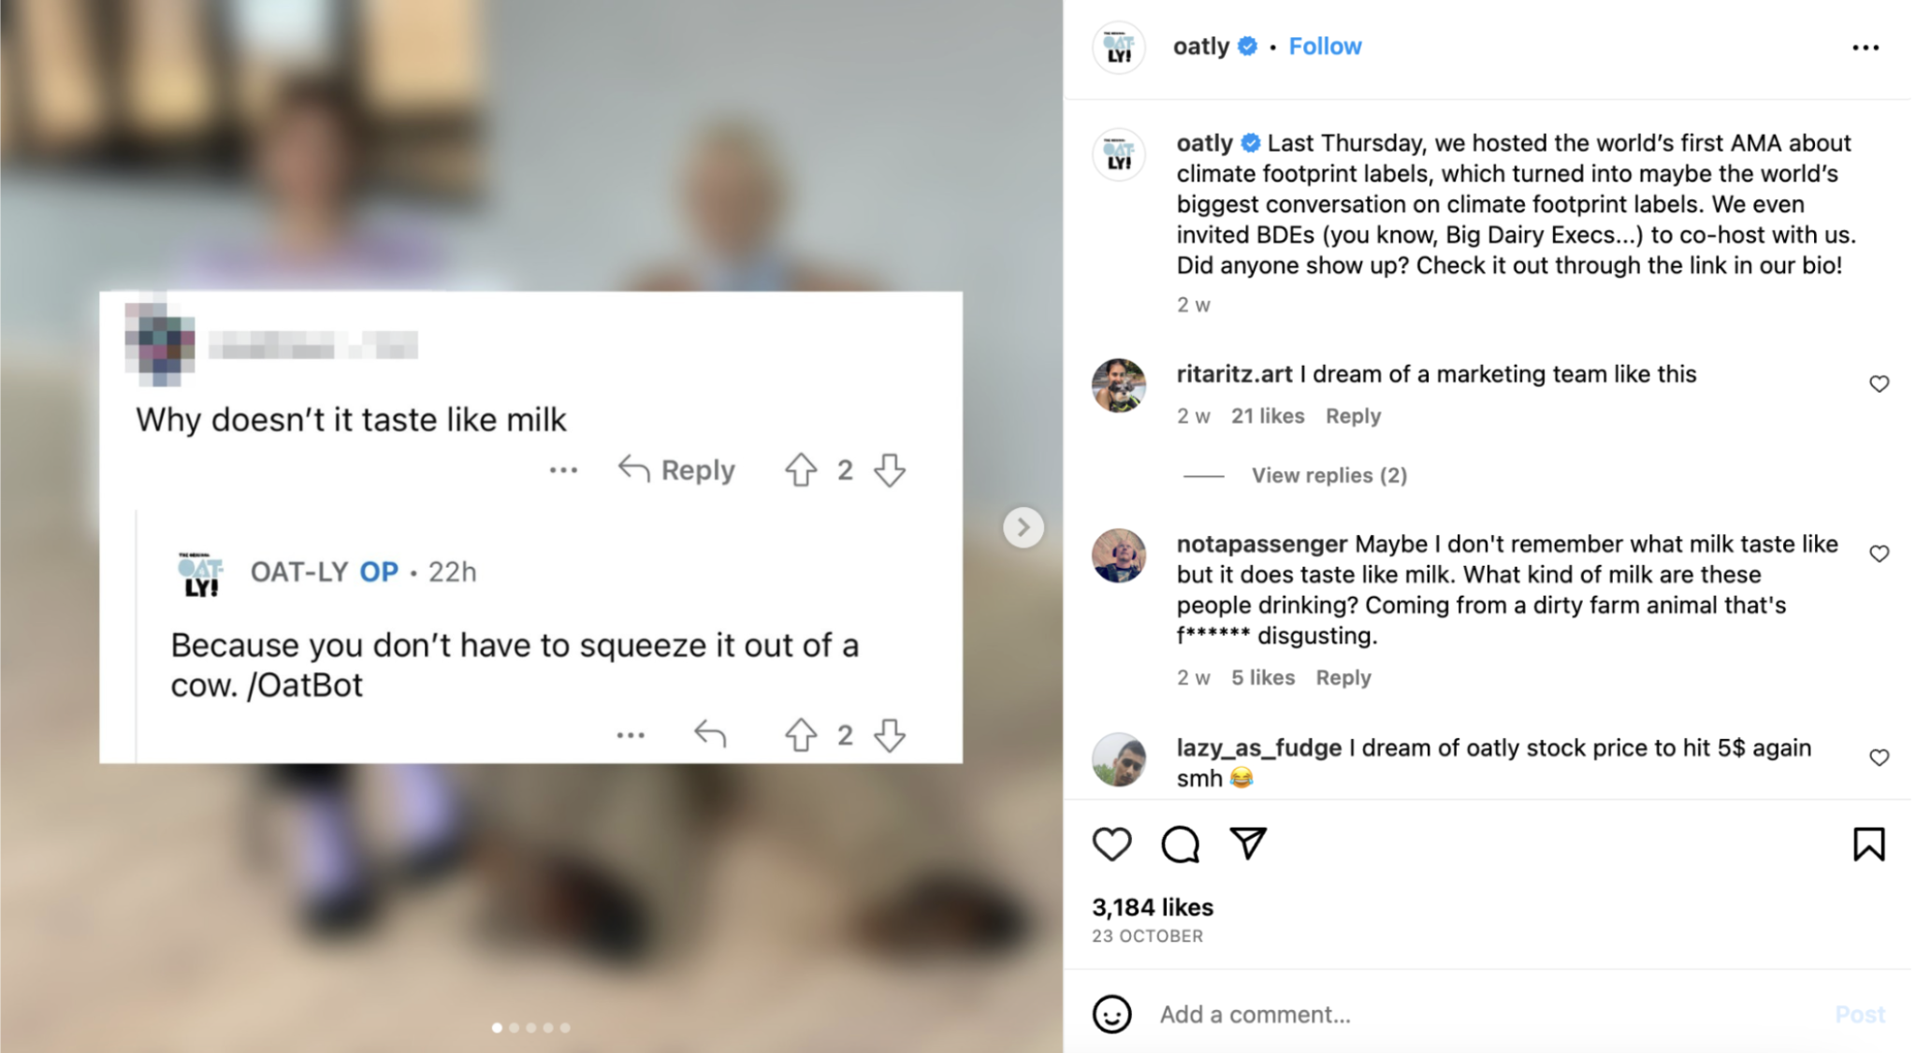Advance to the next carousel image chevron
The width and height of the screenshot is (1916, 1053).
(x=1023, y=526)
